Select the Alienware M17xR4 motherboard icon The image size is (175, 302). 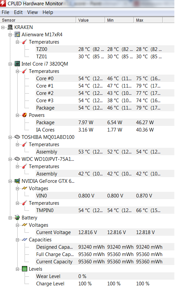pyautogui.click(x=17, y=35)
